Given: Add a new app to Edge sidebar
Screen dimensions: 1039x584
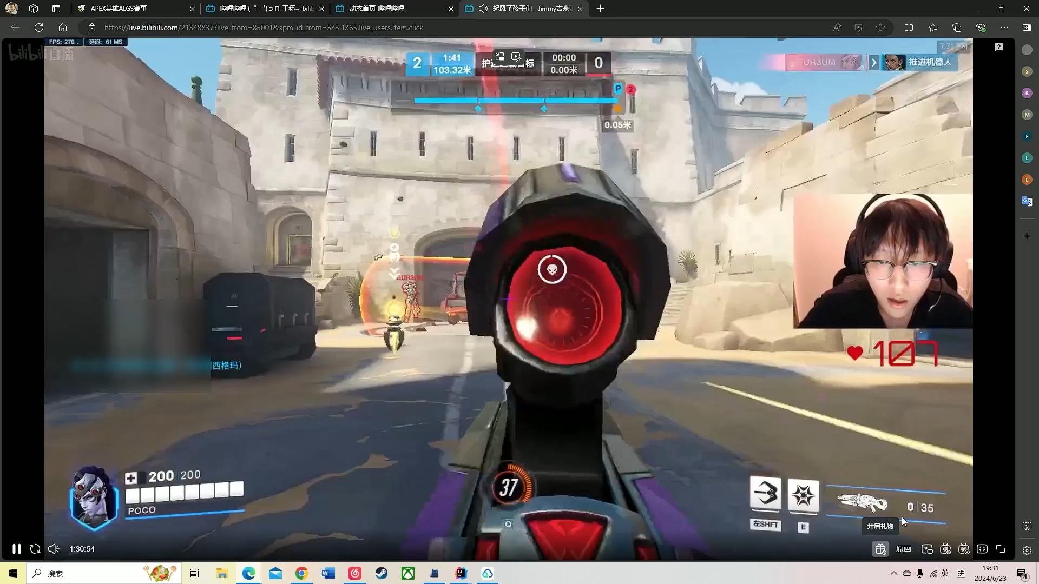Looking at the screenshot, I should [1027, 236].
